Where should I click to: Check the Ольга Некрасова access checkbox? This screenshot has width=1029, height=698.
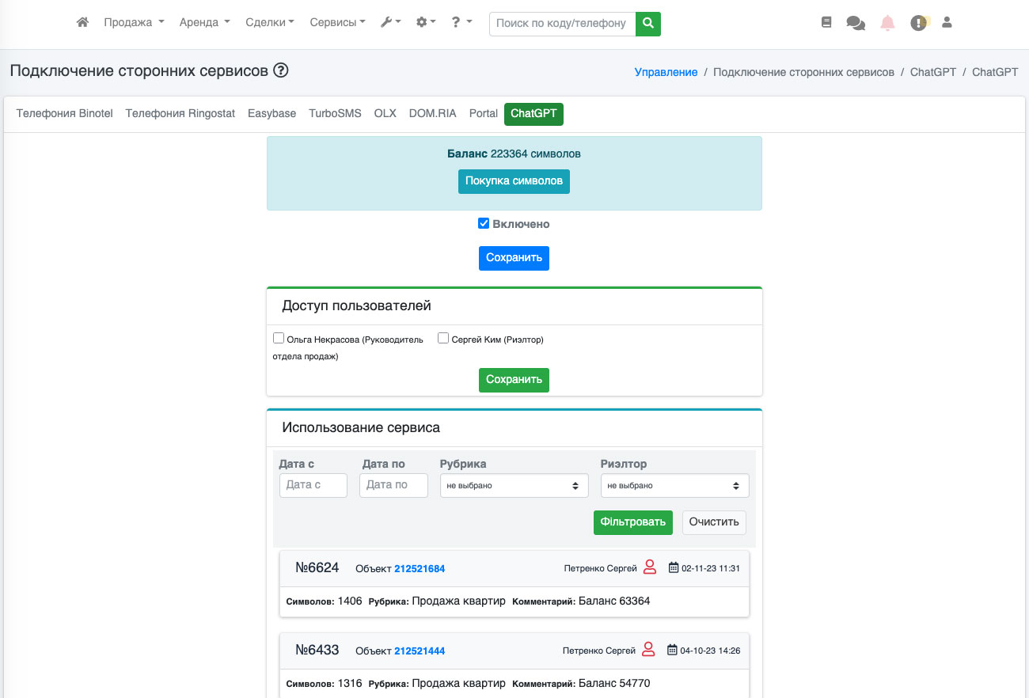279,339
